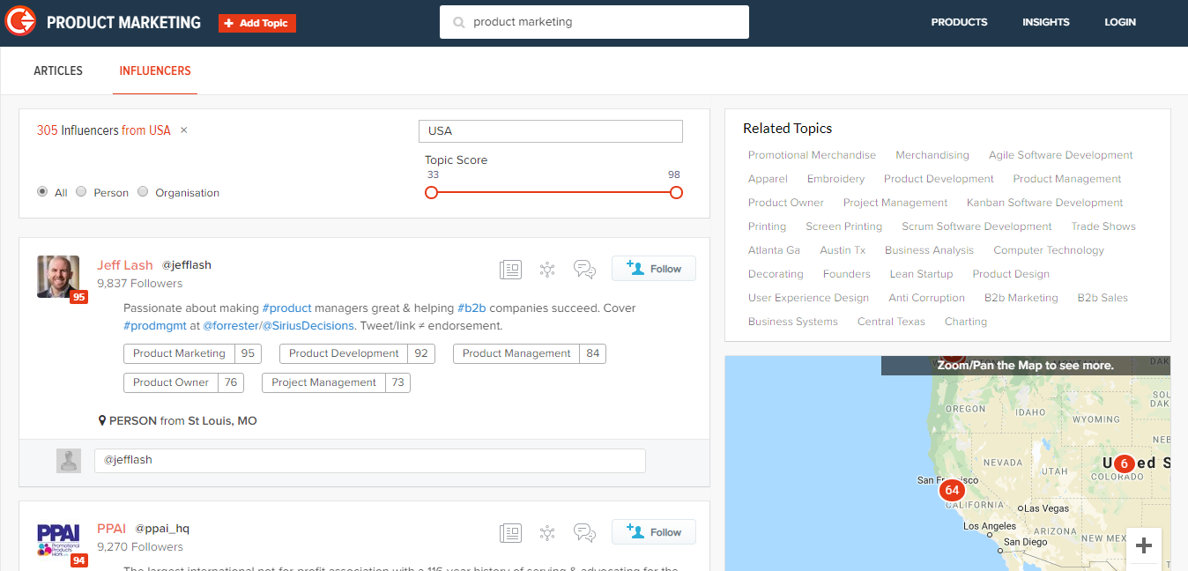Click the minimum Topic Score slider handle
This screenshot has height=571, width=1188.
pos(431,192)
